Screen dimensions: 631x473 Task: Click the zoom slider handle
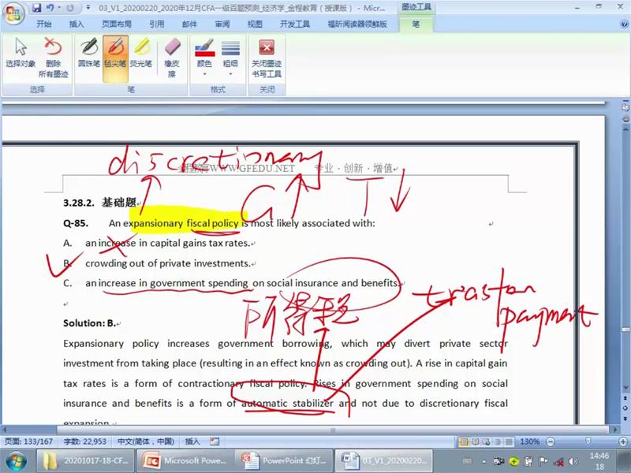[588, 441]
